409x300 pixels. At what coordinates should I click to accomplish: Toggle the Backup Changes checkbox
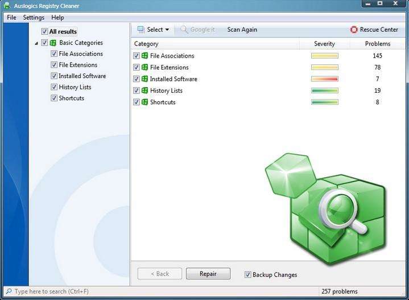[247, 274]
